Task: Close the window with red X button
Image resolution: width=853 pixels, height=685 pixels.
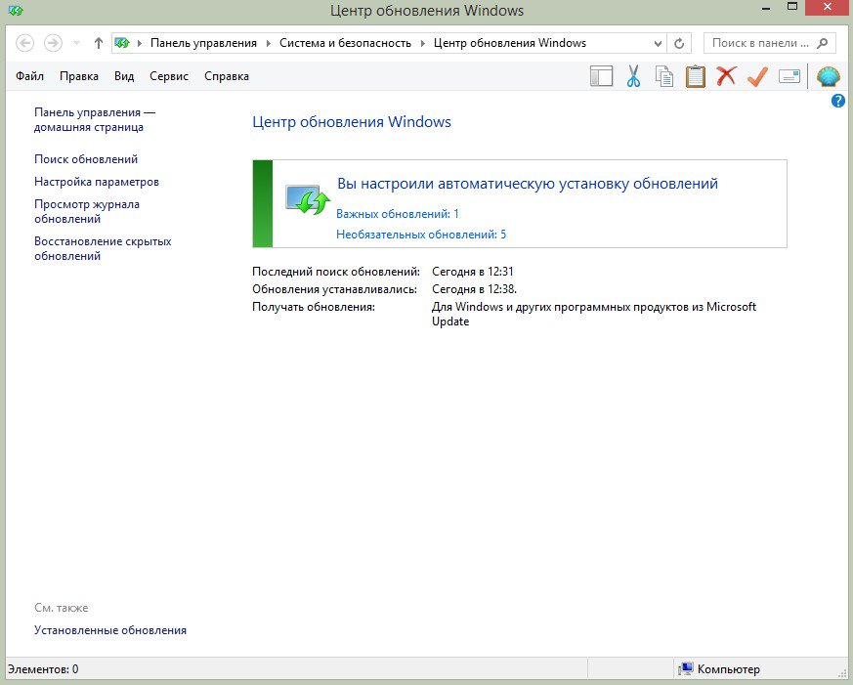Action: 828,7
